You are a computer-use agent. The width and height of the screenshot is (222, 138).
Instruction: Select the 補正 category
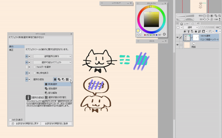16,50
